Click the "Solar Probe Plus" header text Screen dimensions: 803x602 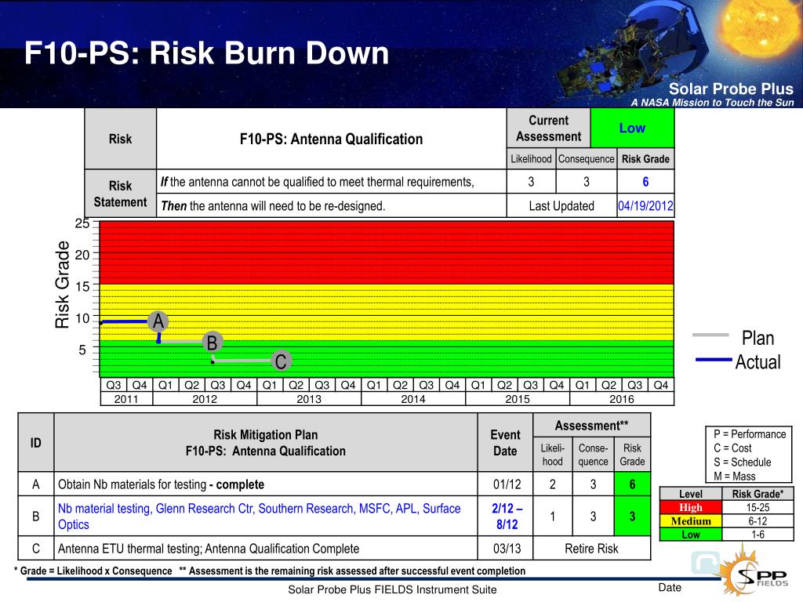tap(731, 89)
